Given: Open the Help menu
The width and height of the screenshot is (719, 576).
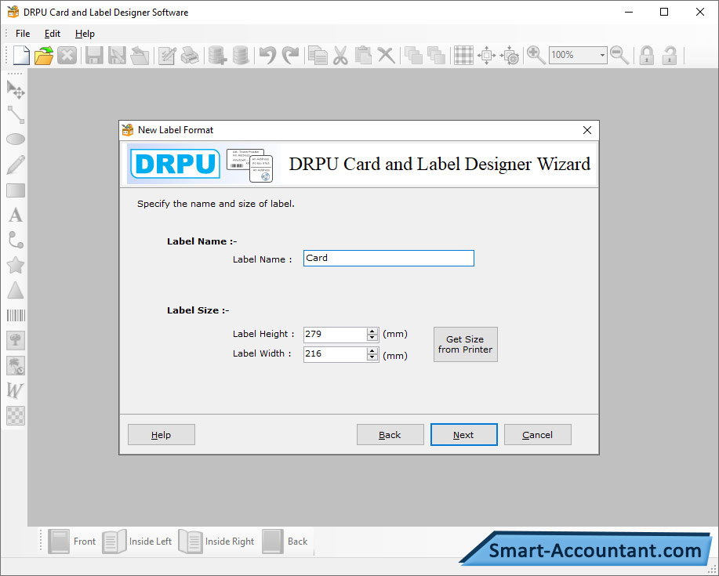Looking at the screenshot, I should point(85,34).
